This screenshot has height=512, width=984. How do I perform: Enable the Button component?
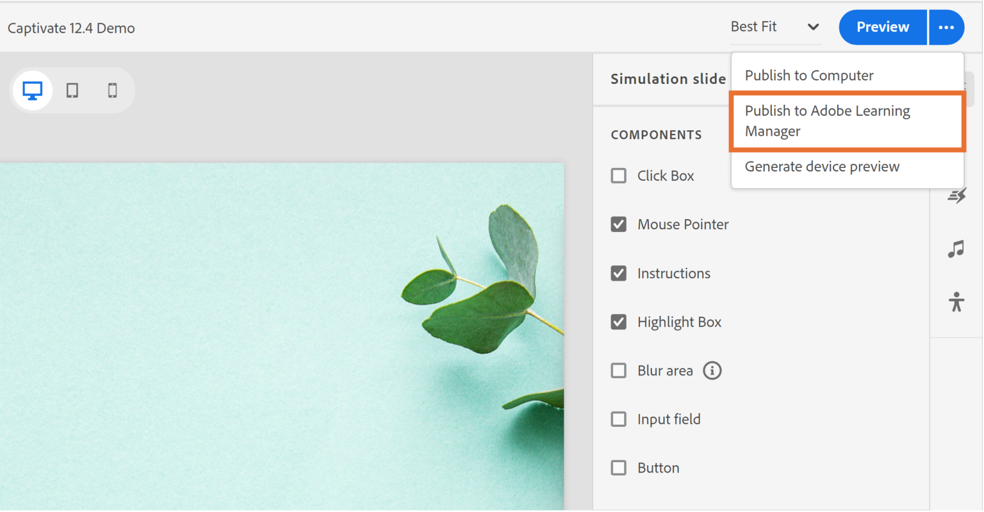[618, 468]
